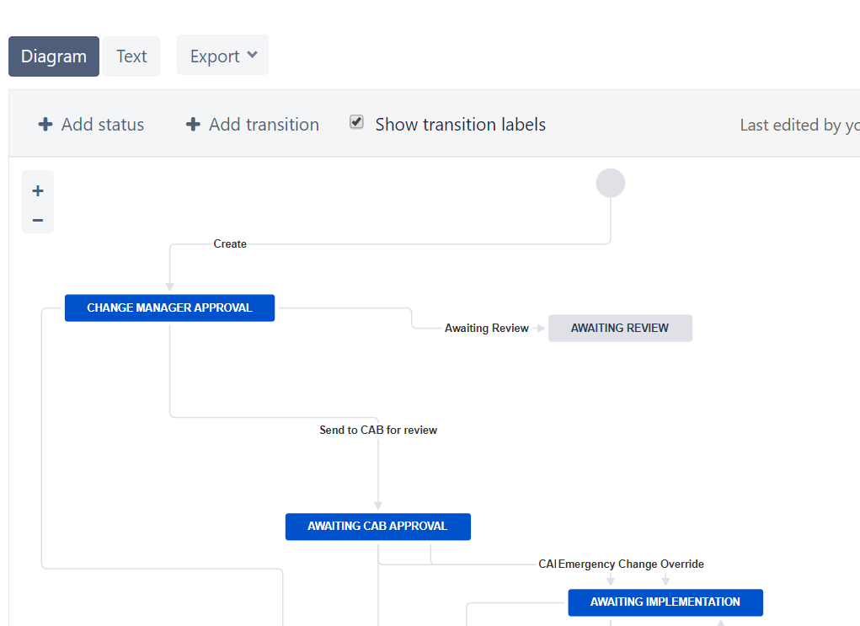Click the Add transition button
Viewport: 860px width, 626px height.
tap(253, 125)
